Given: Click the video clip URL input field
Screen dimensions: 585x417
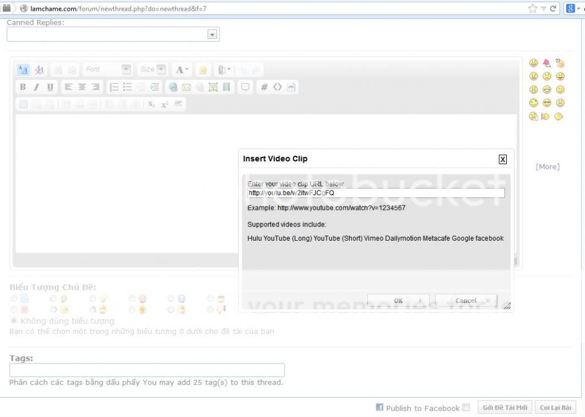Looking at the screenshot, I should tap(376, 193).
